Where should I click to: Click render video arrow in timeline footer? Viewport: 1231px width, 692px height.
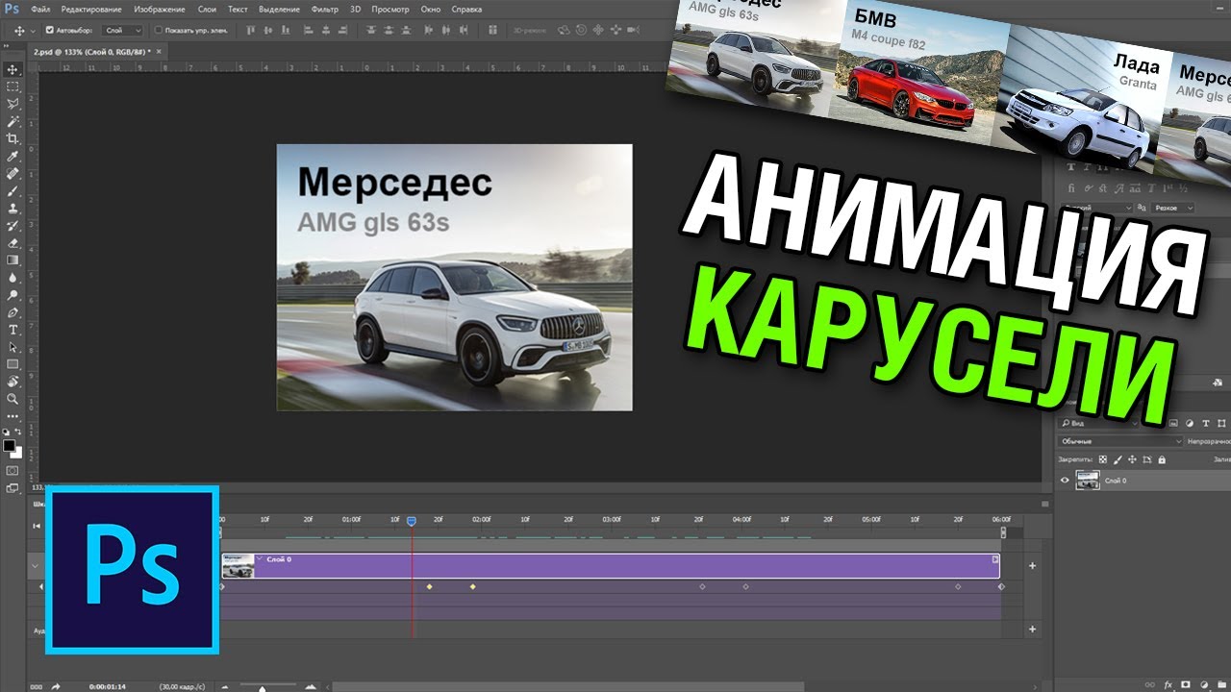[56, 686]
